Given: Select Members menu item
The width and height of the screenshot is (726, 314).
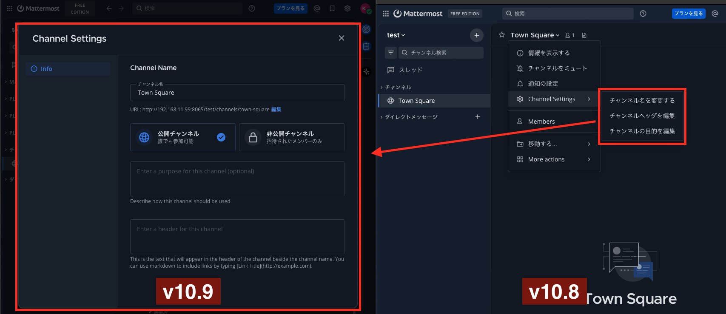Looking at the screenshot, I should 554,122.
